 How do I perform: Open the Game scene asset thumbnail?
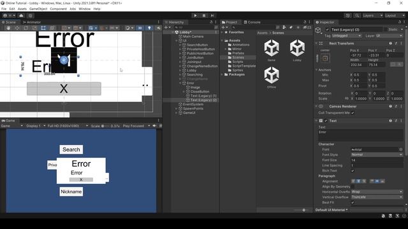(x=272, y=48)
